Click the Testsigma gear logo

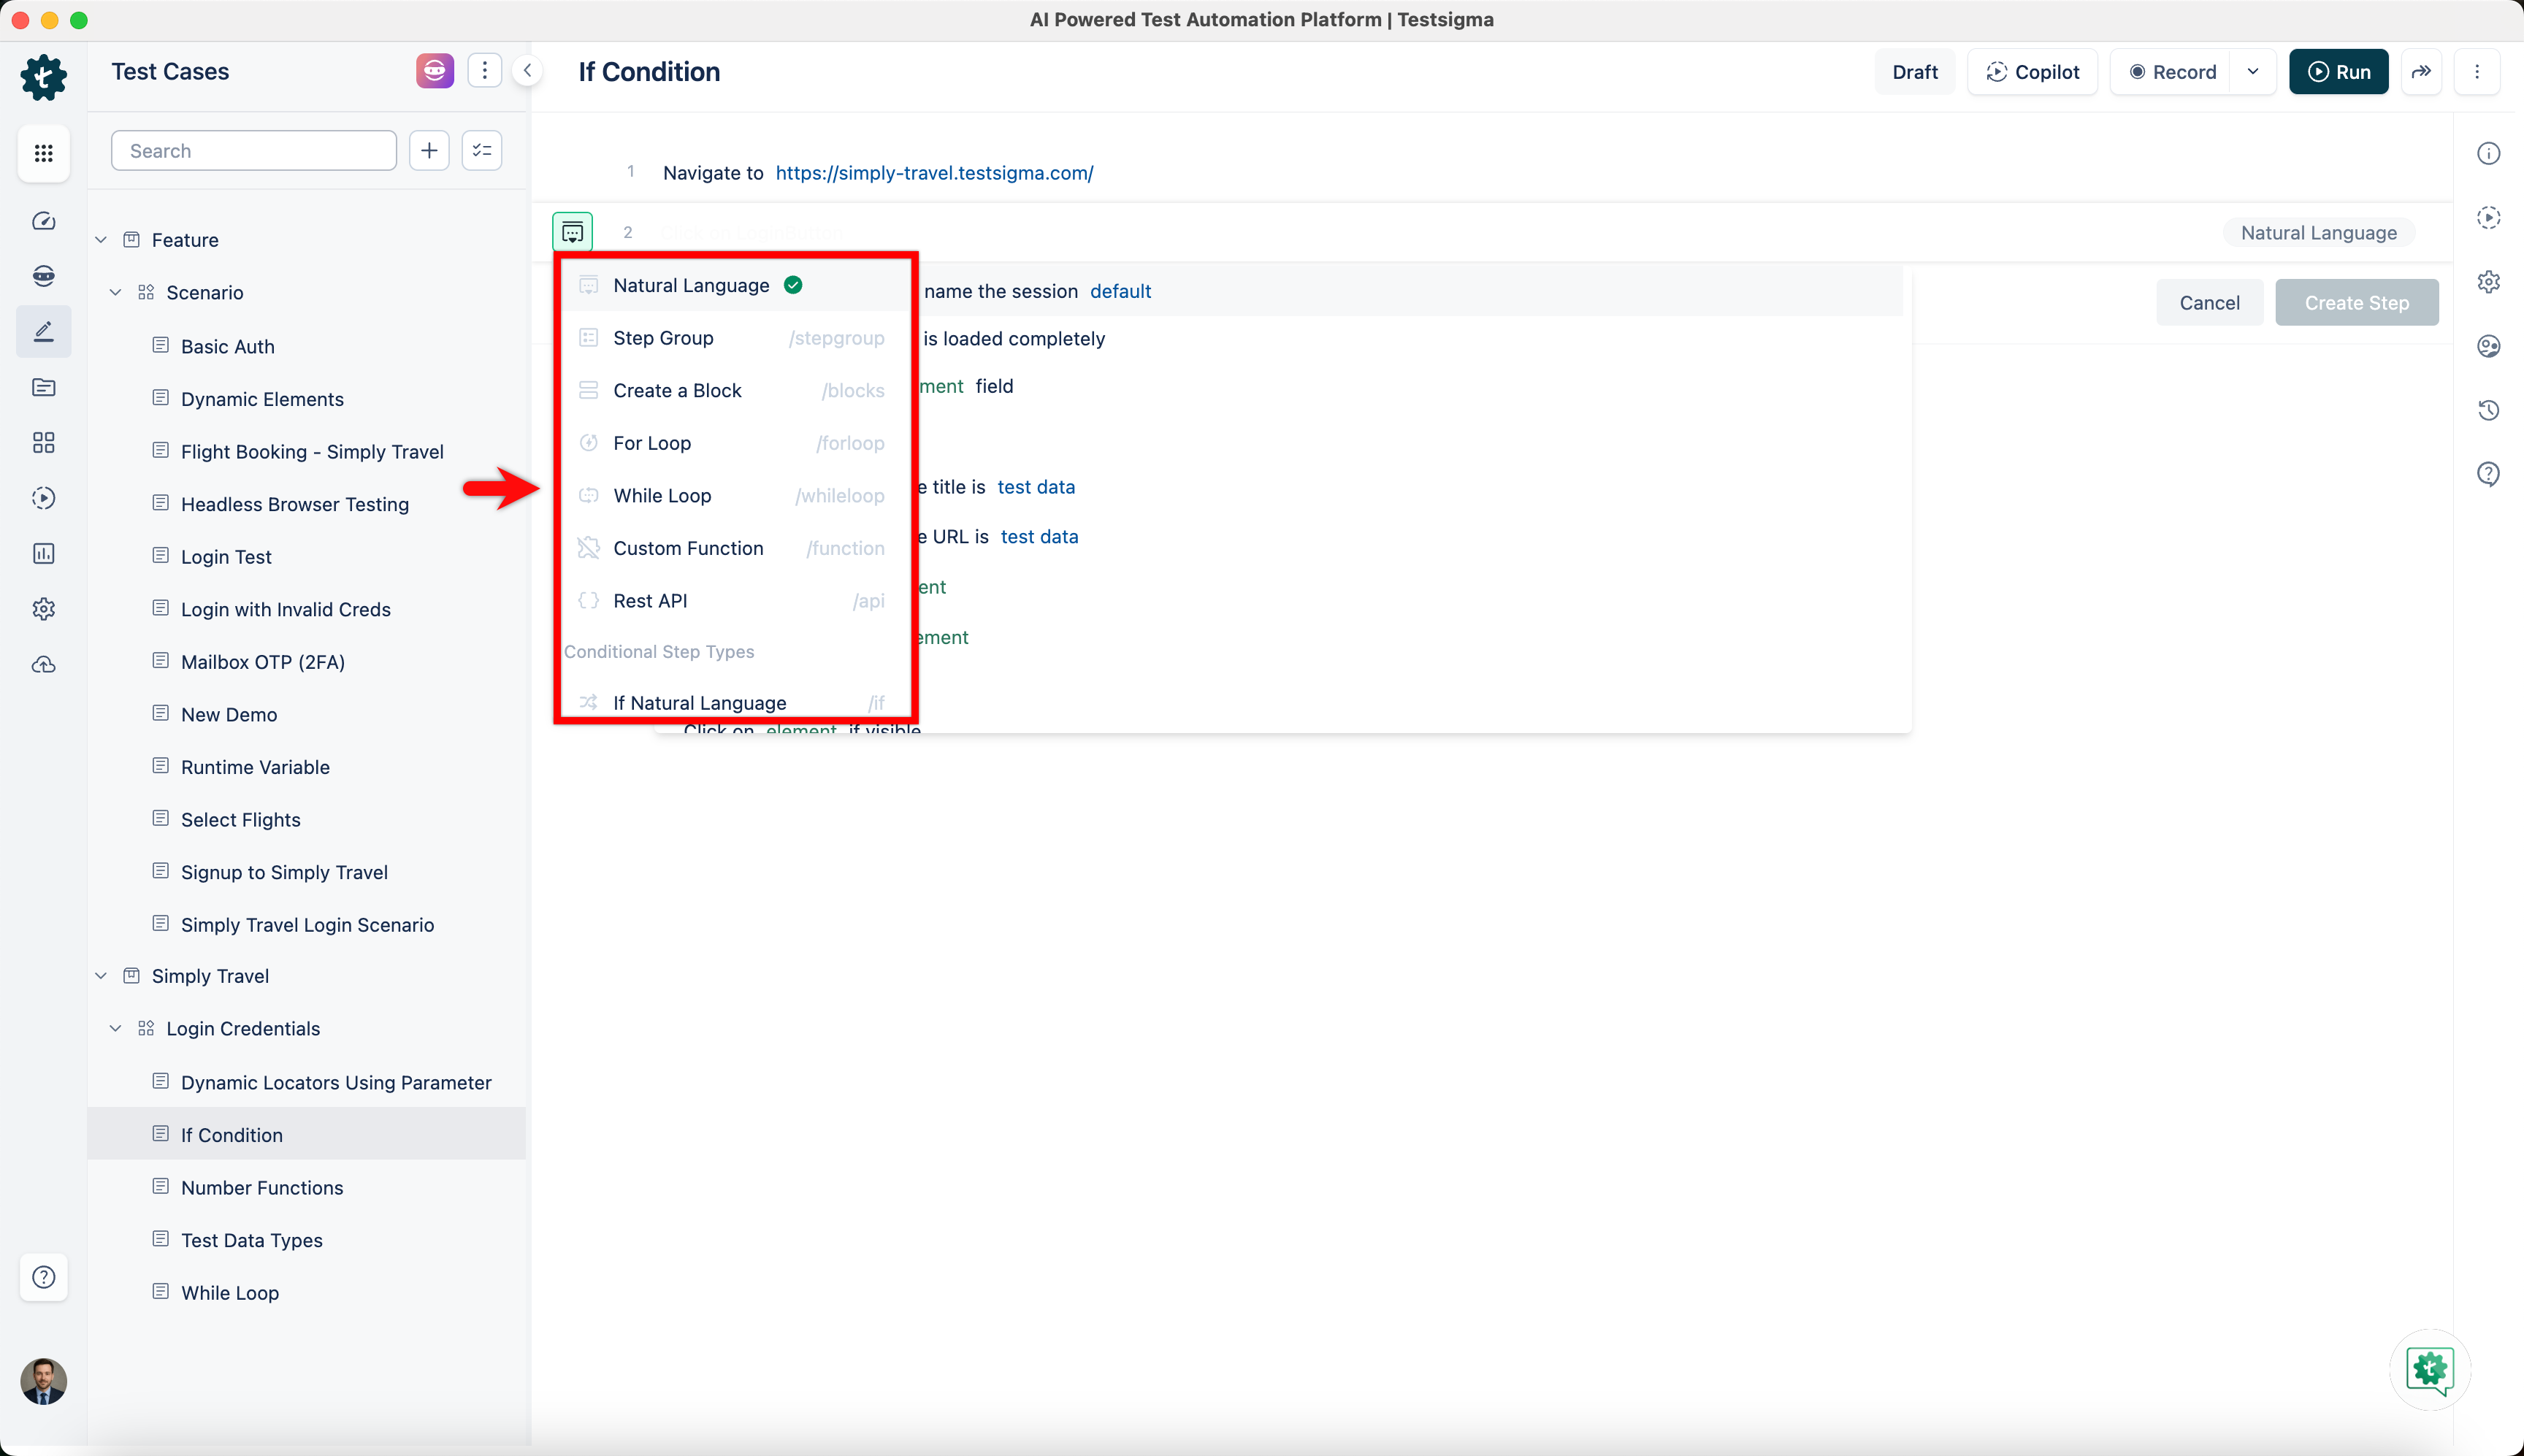43,77
